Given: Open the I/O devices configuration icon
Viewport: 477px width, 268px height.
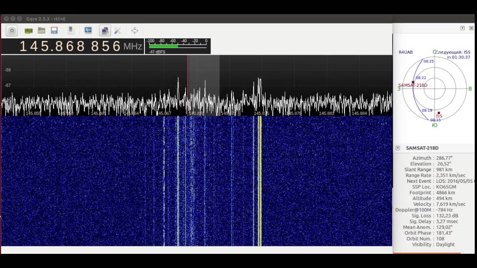Looking at the screenshot, I should click(x=29, y=31).
